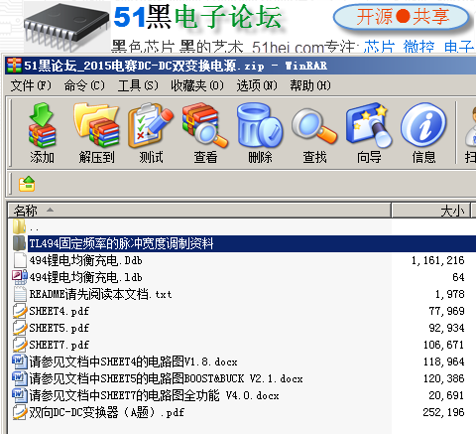Click the up-one-level folder icon
Screen dimensions: 476x434
tap(27, 184)
